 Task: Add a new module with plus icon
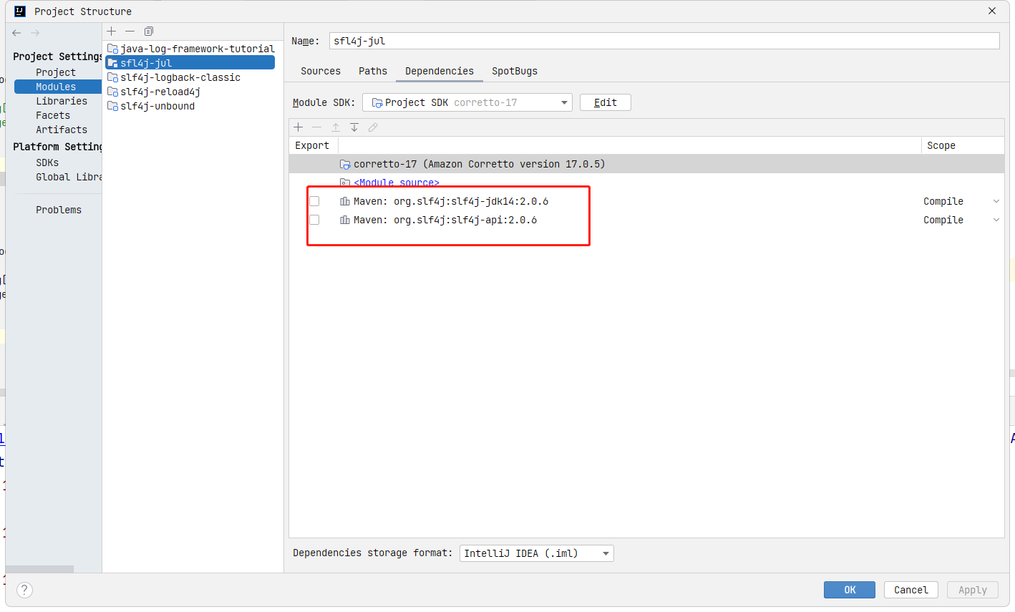[112, 31]
